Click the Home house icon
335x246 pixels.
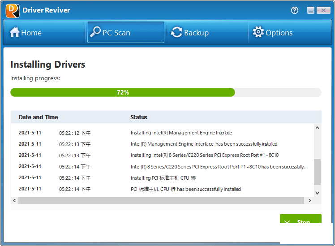[x=14, y=32]
